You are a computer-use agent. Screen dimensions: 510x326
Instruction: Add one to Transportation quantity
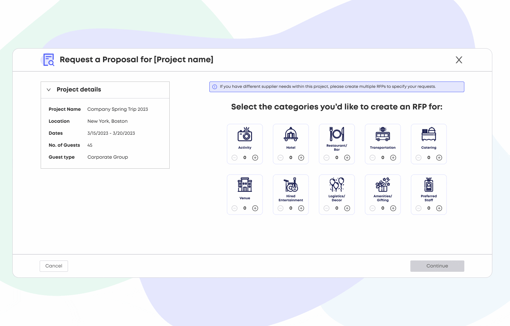tap(393, 158)
